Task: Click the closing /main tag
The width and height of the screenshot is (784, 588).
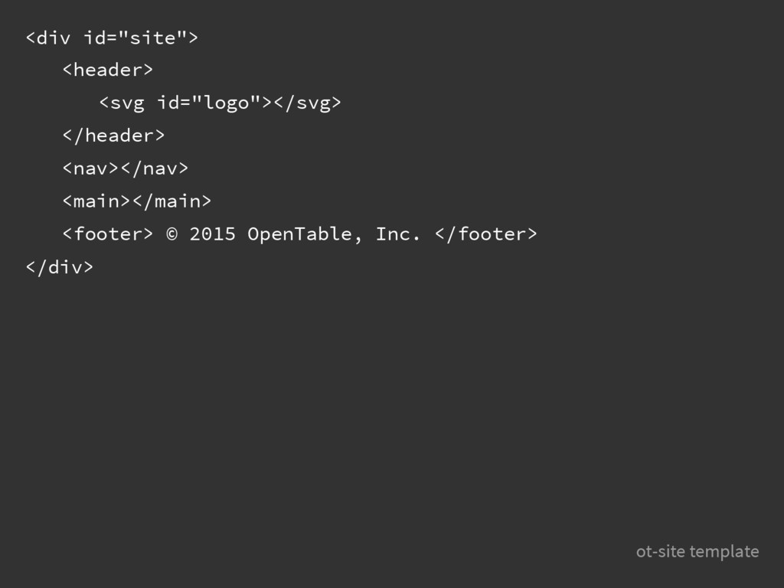Action: tap(172, 201)
